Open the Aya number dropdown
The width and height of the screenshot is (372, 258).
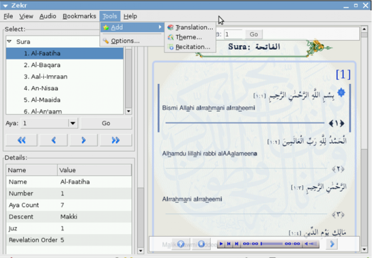point(73,123)
